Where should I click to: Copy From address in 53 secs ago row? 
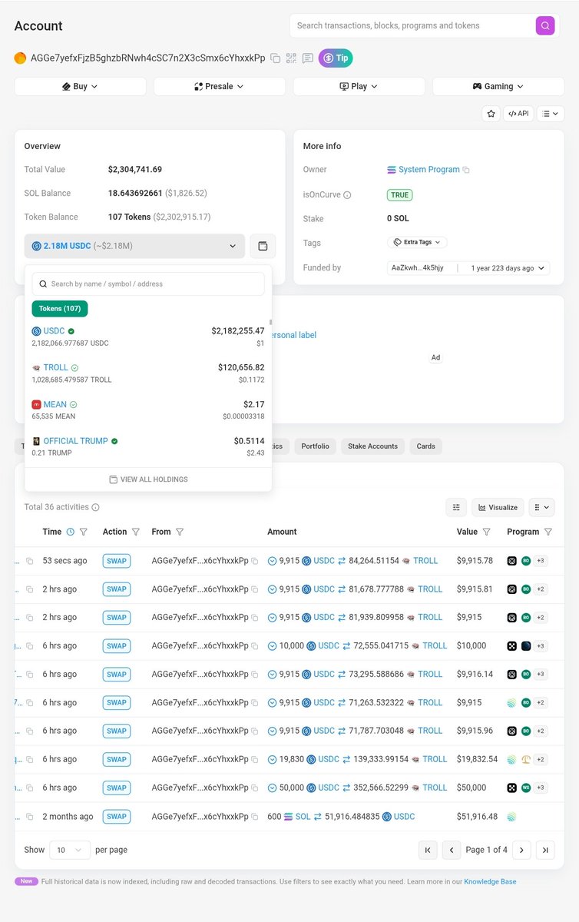[x=255, y=561]
